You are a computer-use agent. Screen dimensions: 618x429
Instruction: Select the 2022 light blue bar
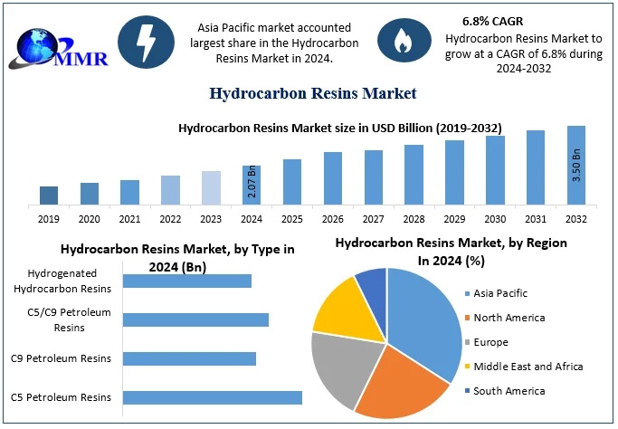click(x=171, y=190)
